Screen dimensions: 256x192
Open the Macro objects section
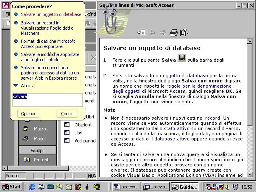pos(35,129)
